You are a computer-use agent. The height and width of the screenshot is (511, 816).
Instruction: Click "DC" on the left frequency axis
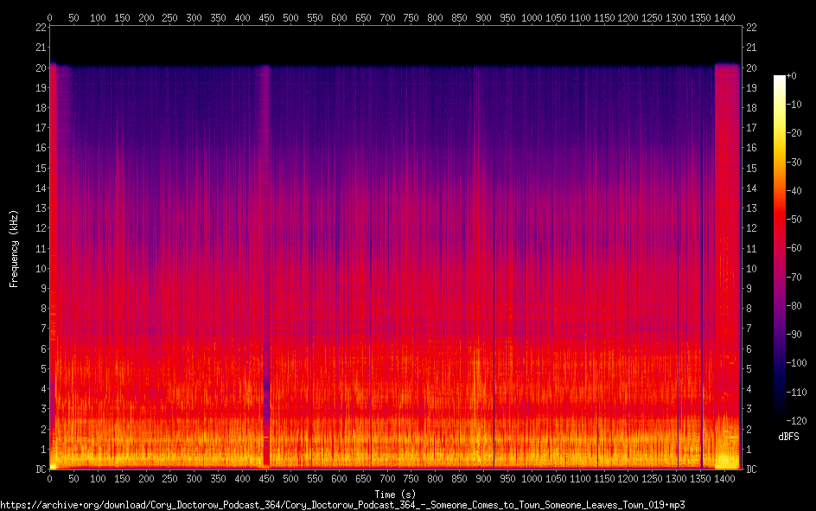(41, 469)
